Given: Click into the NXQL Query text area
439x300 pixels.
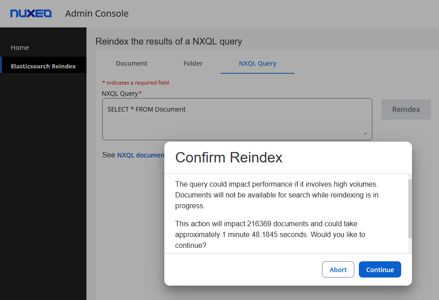Looking at the screenshot, I should click(x=237, y=119).
